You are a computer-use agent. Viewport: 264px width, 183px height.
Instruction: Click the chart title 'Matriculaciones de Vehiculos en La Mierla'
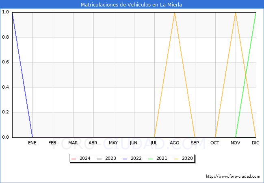pyautogui.click(x=132, y=5)
